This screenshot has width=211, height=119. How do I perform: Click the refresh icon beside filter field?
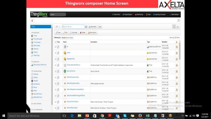tap(86, 27)
